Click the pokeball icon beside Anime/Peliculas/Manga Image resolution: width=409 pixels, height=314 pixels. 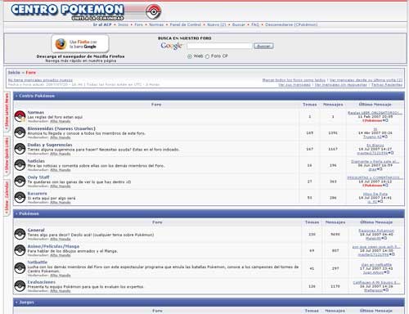[20, 250]
